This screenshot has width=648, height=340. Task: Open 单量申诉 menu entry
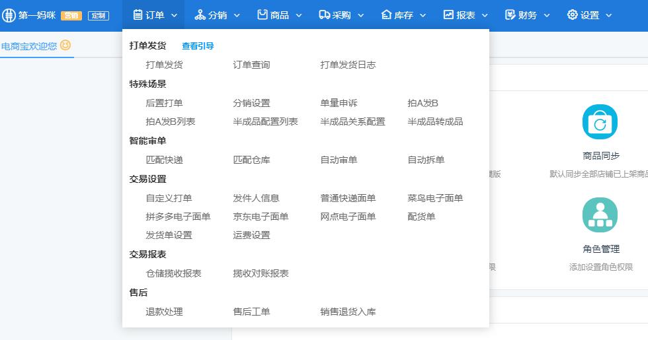pos(339,103)
